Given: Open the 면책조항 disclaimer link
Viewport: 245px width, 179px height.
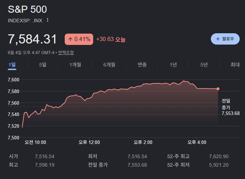Looking at the screenshot, I should (x=66, y=53).
